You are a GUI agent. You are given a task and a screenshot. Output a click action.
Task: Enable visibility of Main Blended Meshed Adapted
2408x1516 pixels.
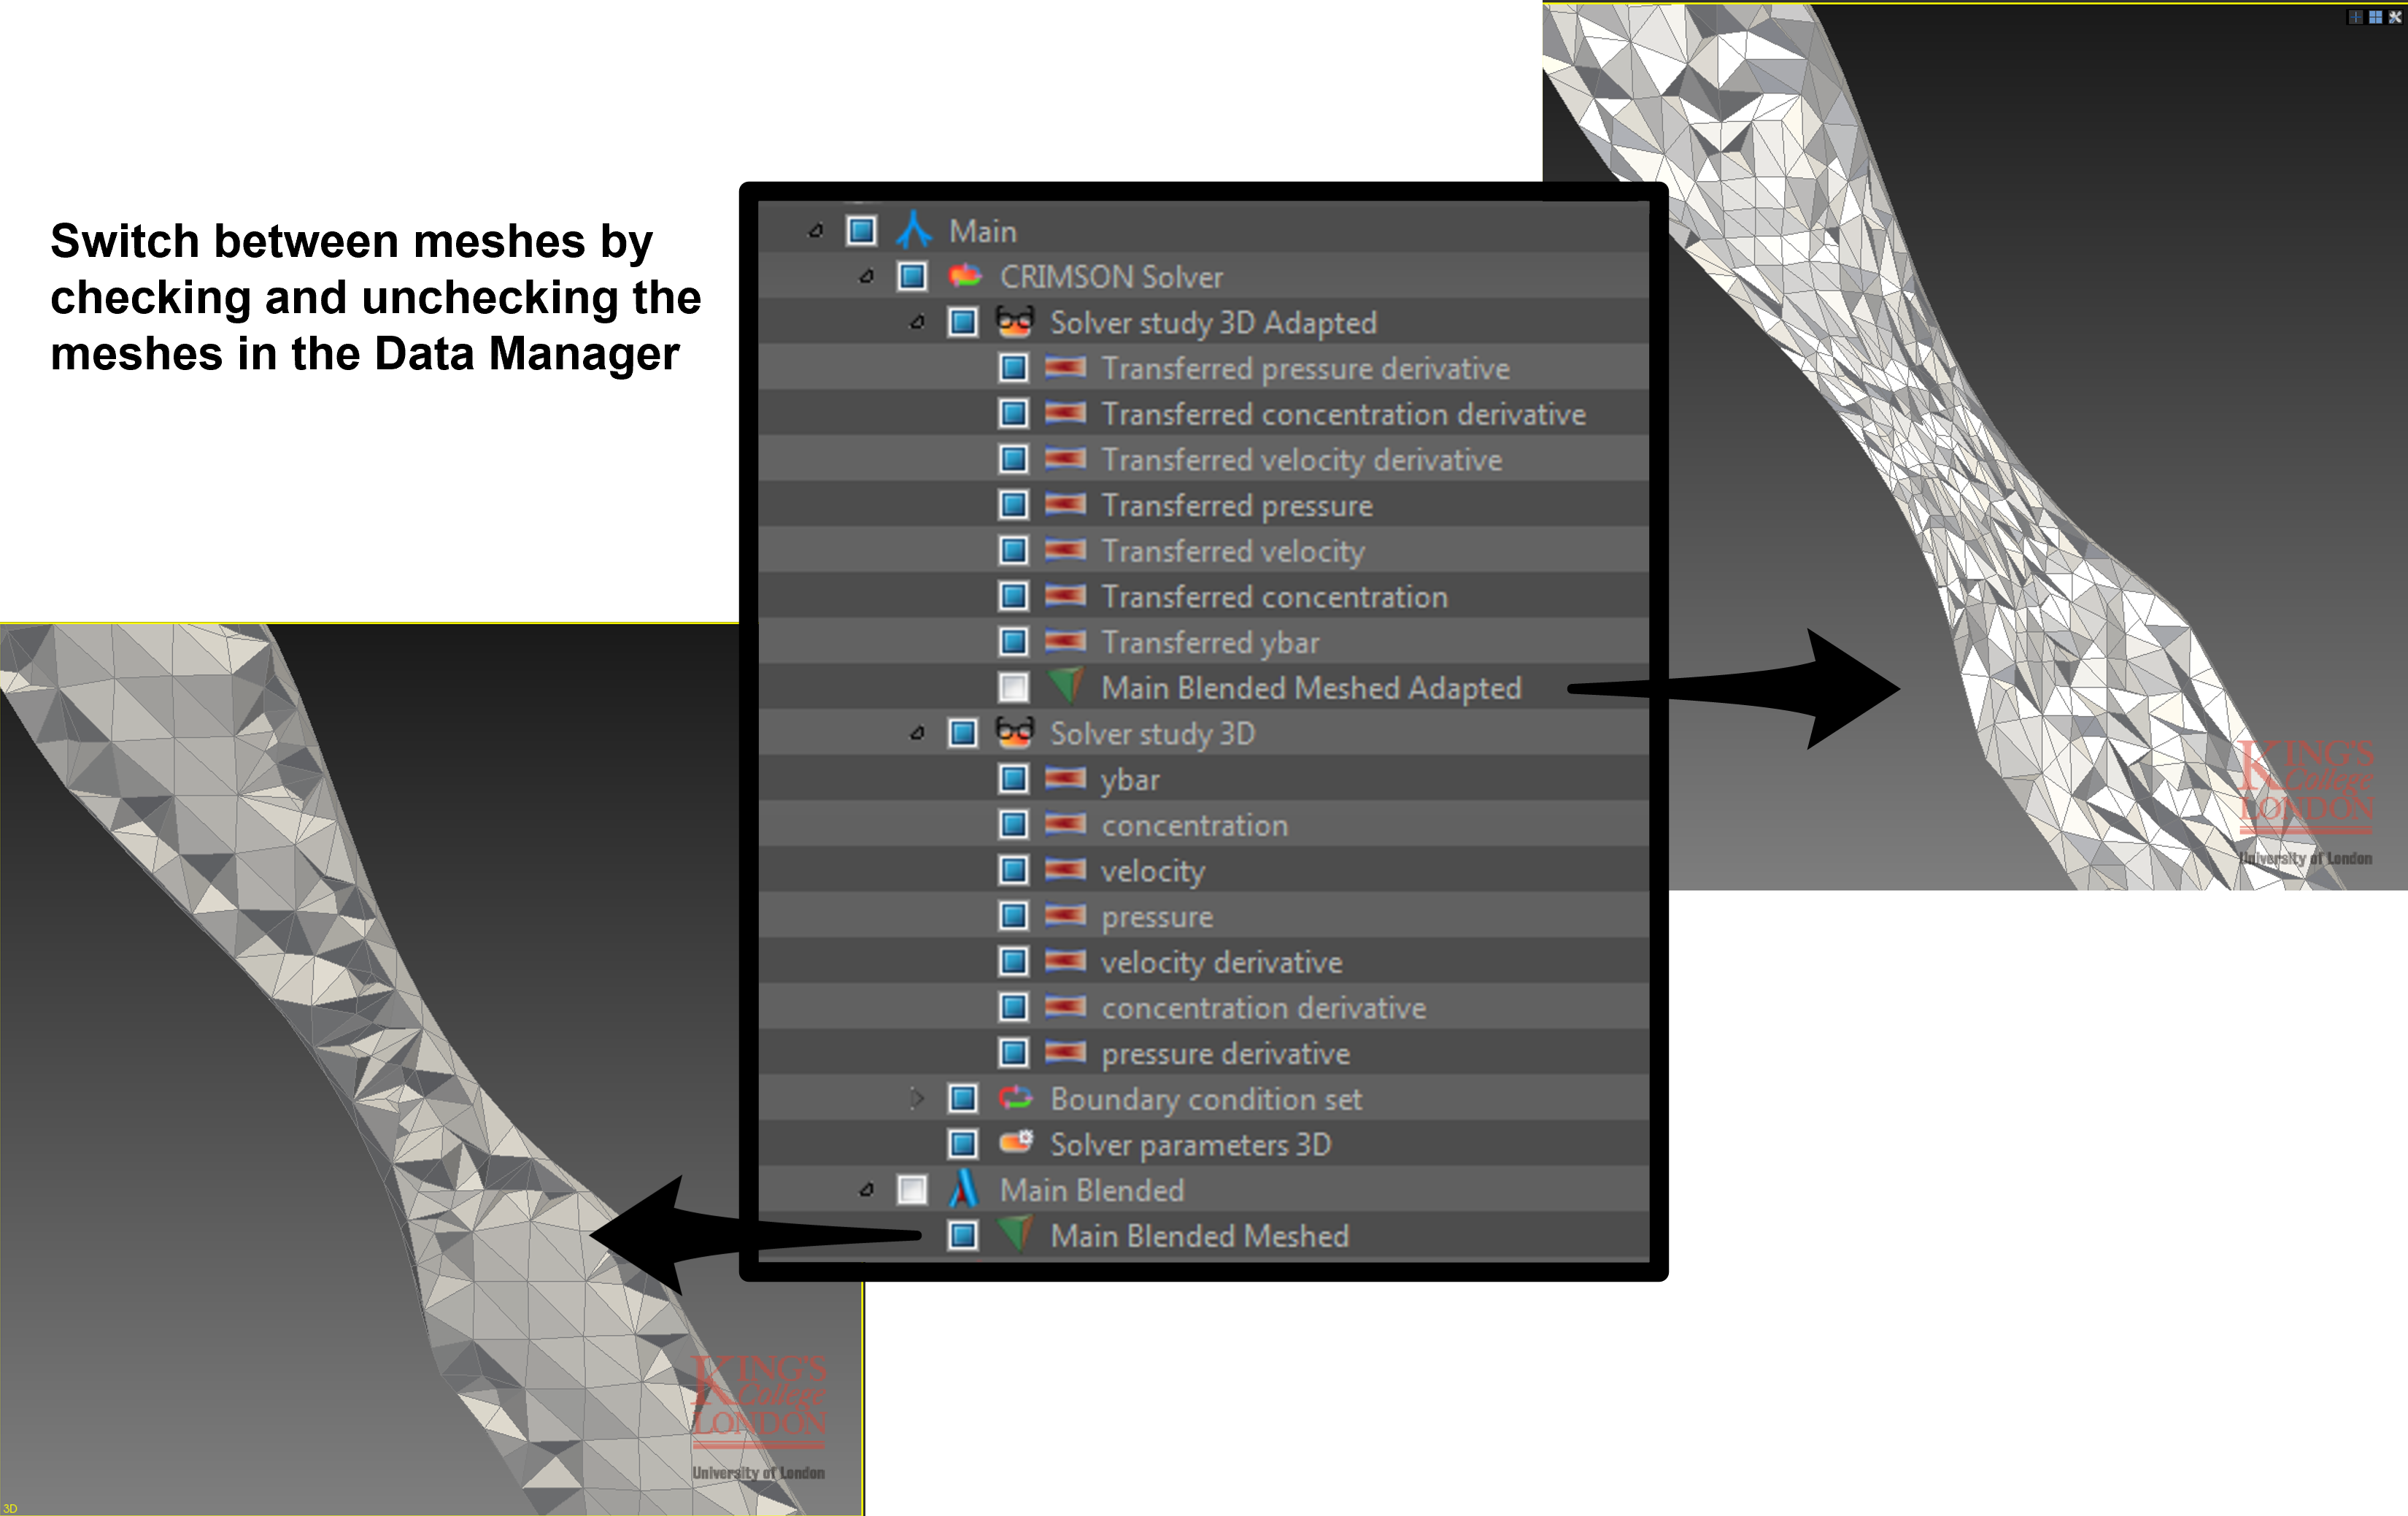[x=1013, y=687]
